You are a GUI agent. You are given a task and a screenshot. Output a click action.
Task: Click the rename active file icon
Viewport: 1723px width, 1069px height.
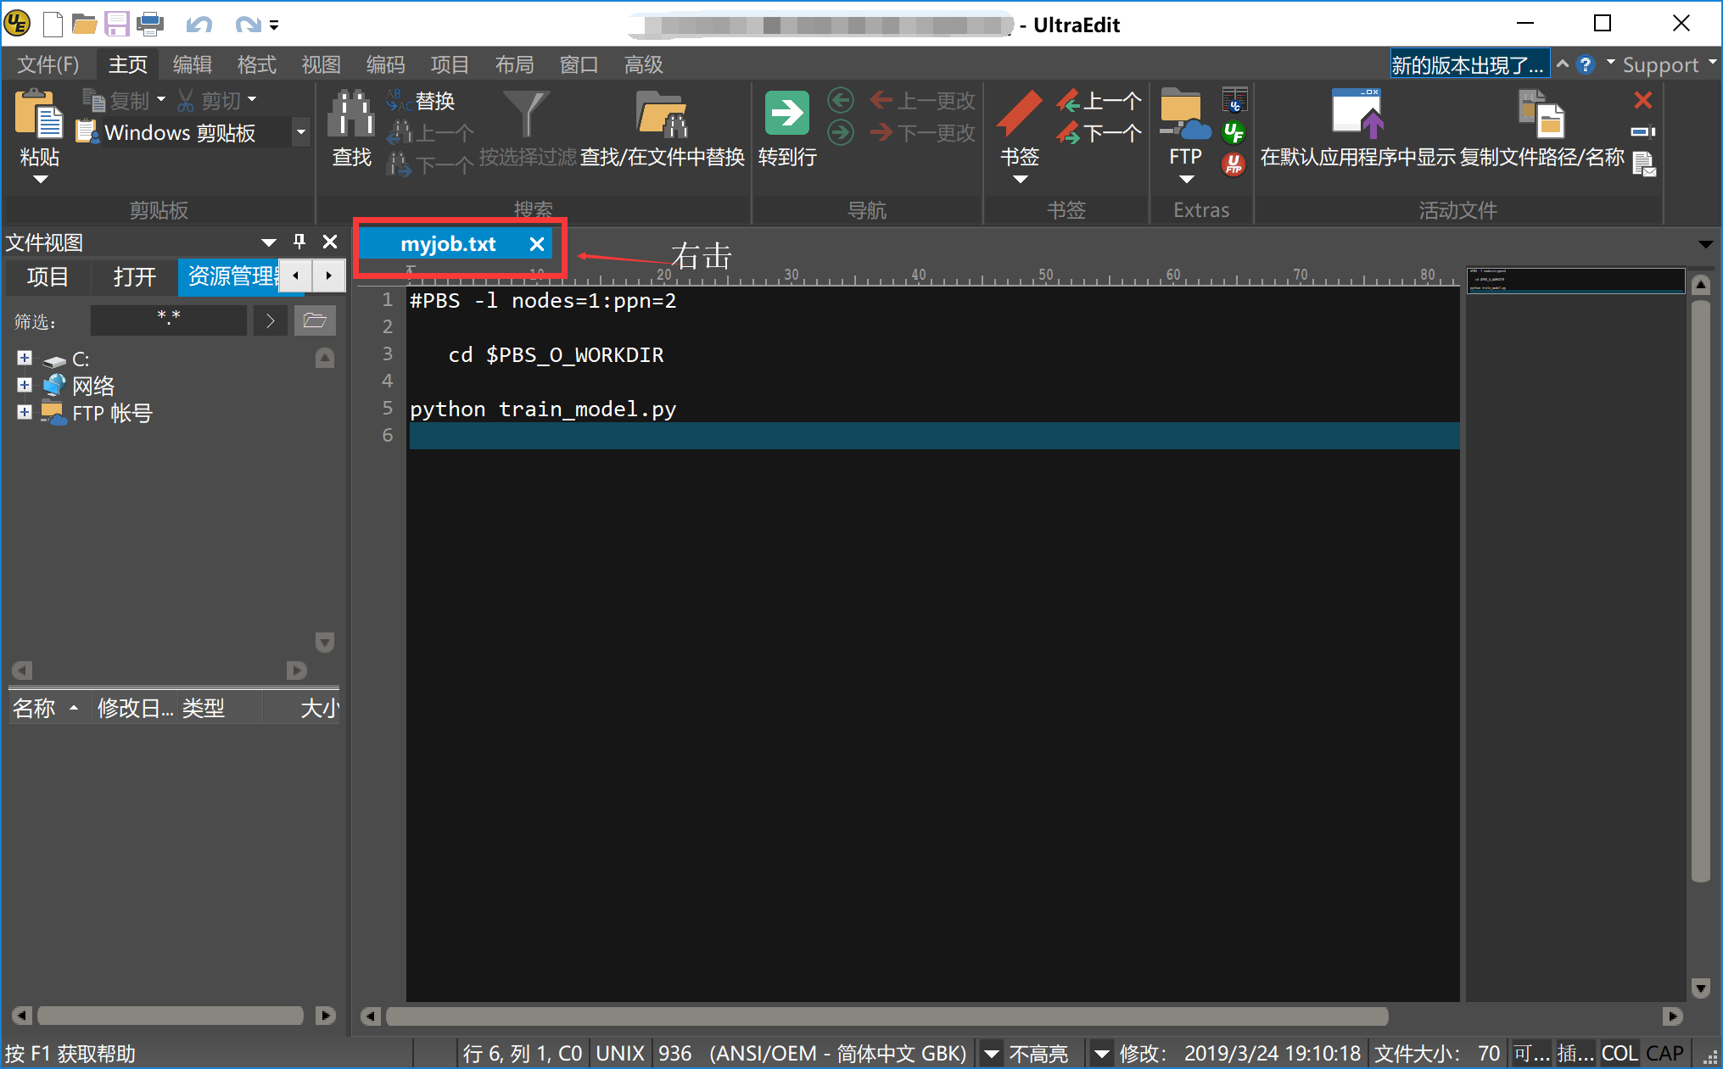coord(1643,131)
